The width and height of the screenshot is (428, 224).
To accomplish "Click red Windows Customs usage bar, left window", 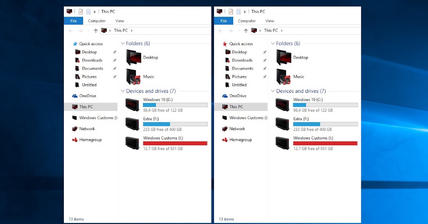I will tap(175, 143).
